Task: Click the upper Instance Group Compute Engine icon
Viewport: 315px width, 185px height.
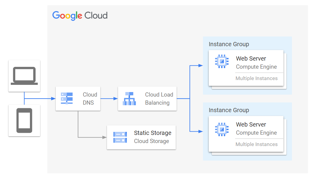Action: [x=222, y=61]
